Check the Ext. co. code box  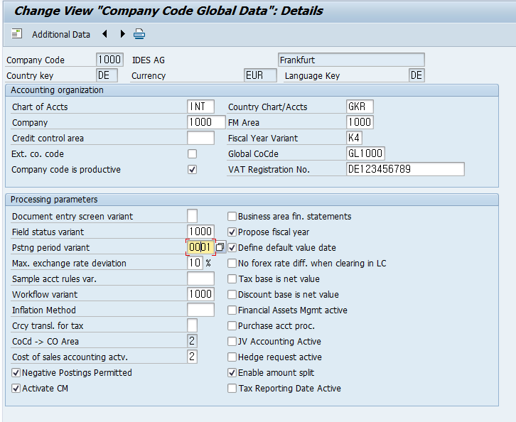pyautogui.click(x=192, y=154)
